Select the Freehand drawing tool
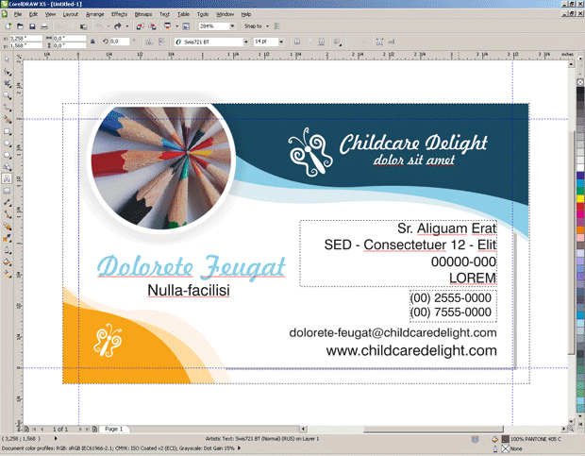 (x=8, y=108)
